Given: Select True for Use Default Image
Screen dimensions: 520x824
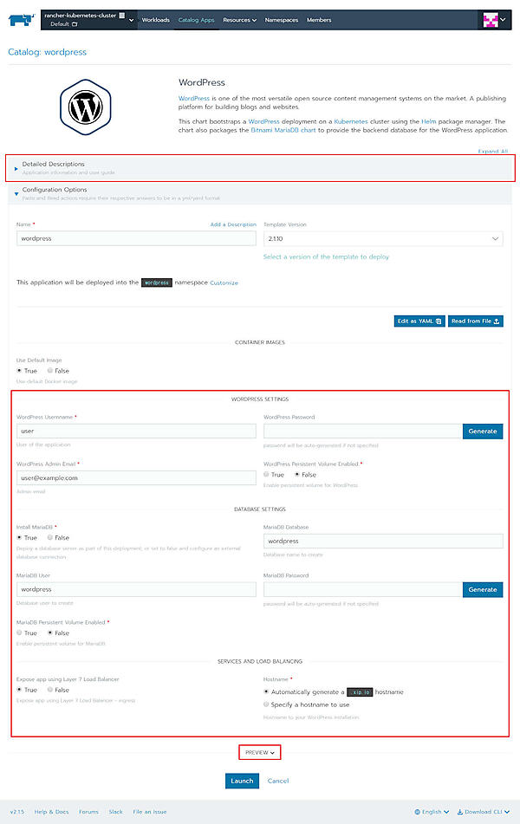Looking at the screenshot, I should 19,371.
